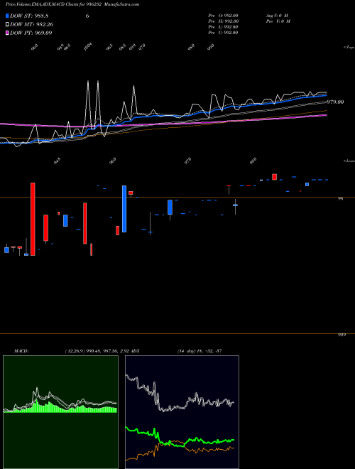Click the Lows marker label at right edge
Screen dimensions: 355x469
[349, 161]
